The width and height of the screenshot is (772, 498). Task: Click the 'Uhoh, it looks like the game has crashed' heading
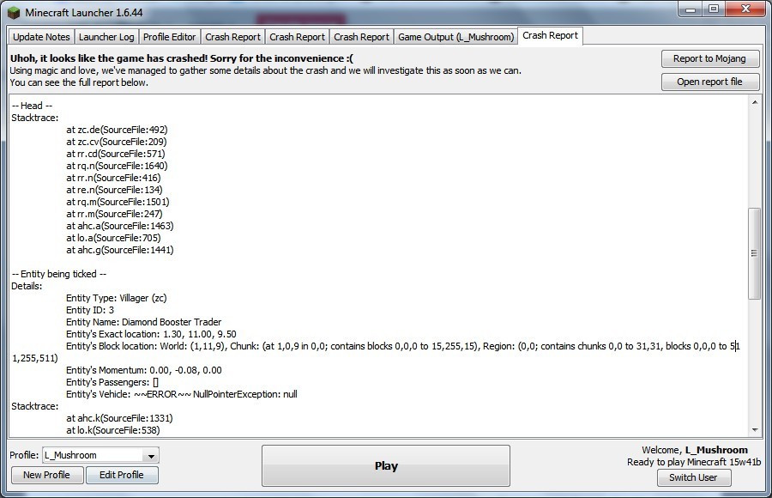coord(182,58)
